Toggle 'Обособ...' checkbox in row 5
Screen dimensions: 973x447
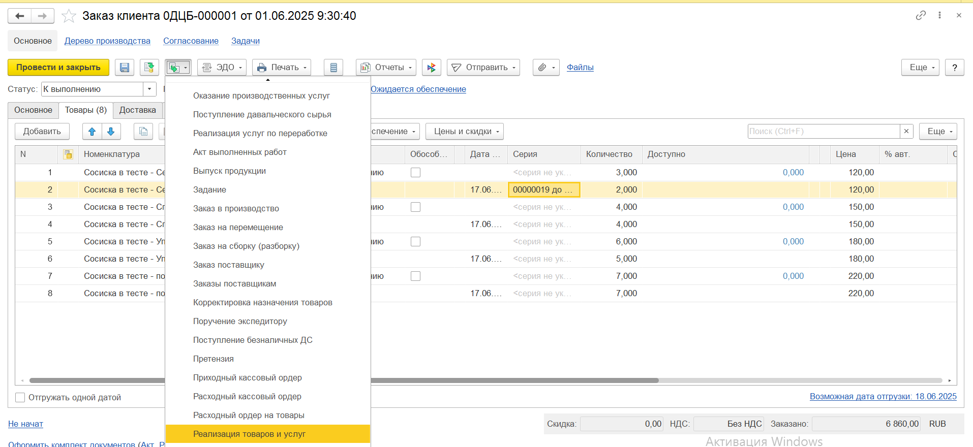415,242
